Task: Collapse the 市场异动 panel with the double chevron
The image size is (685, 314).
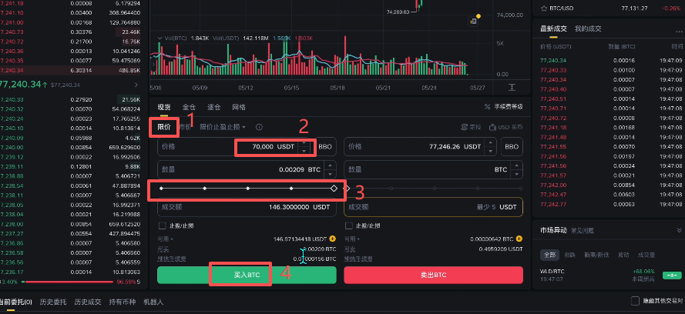Action: tap(679, 230)
